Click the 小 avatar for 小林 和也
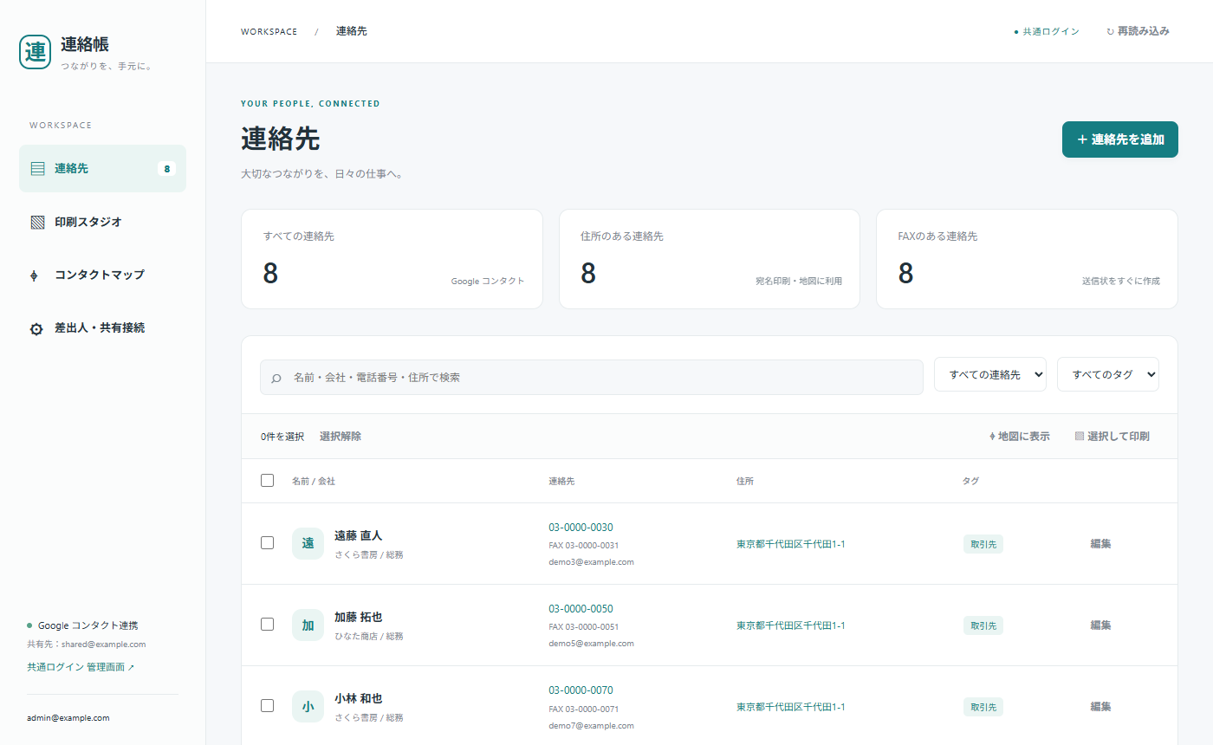Image resolution: width=1213 pixels, height=745 pixels. pyautogui.click(x=308, y=706)
